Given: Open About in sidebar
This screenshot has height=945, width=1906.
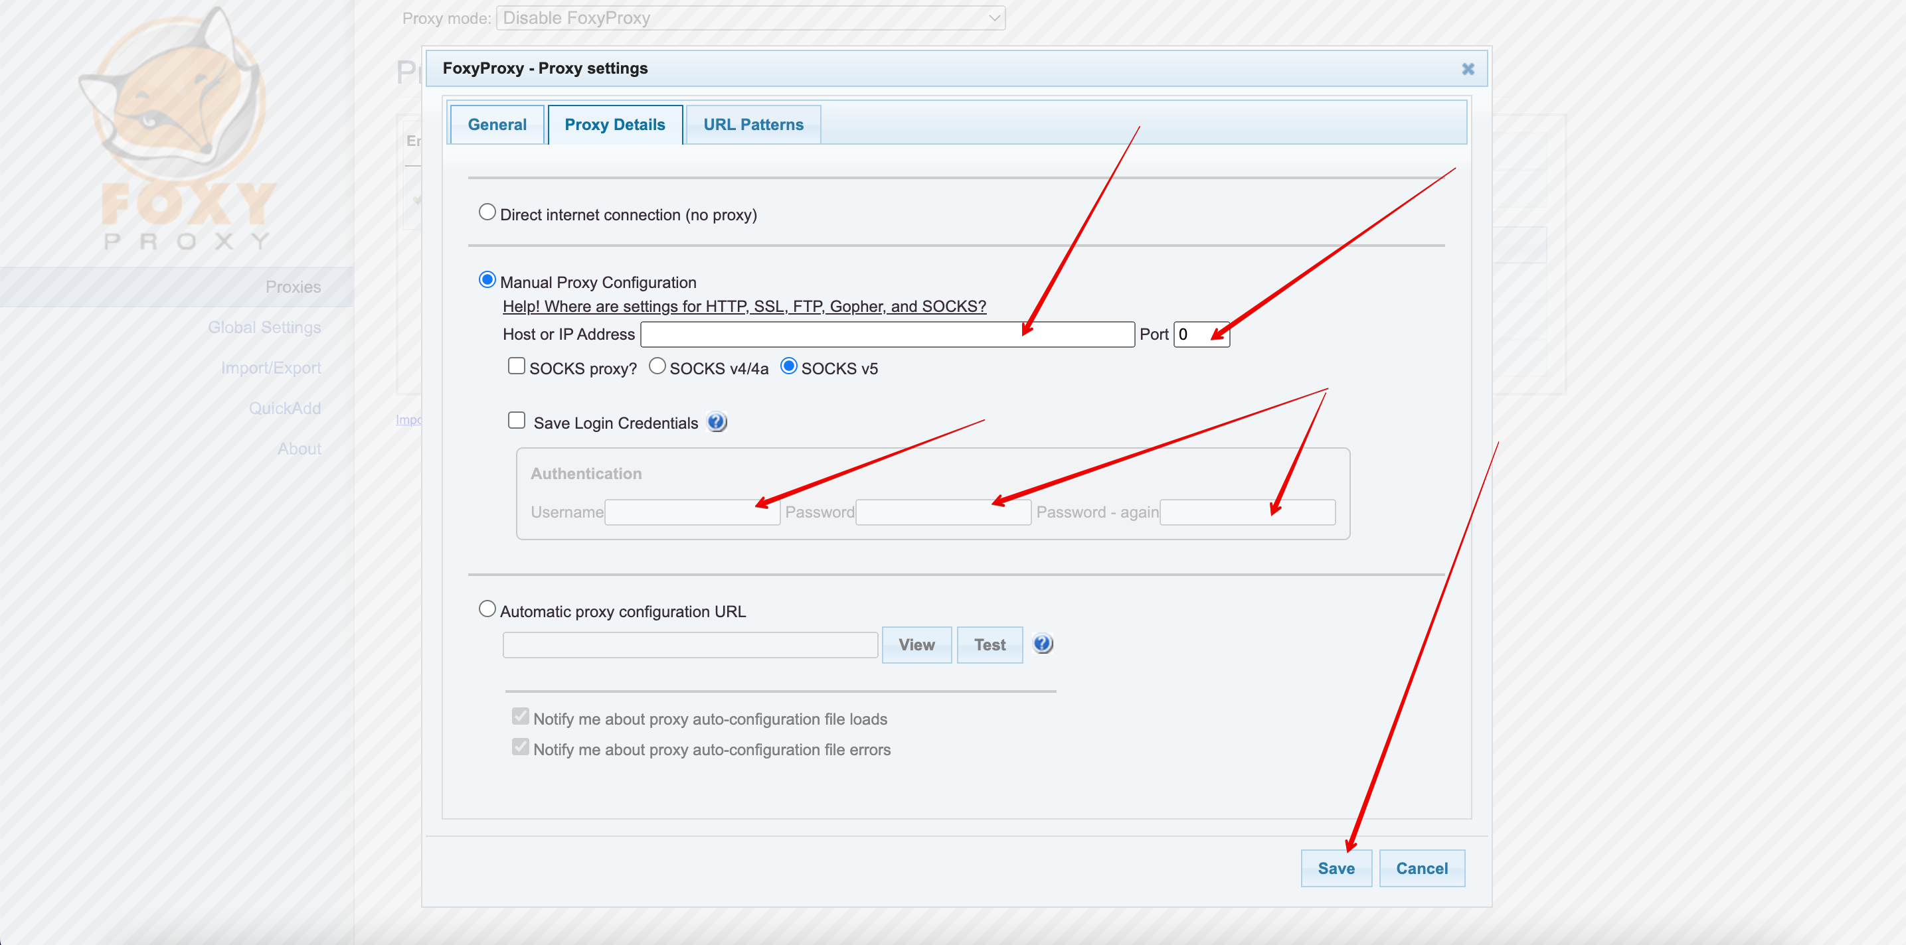Looking at the screenshot, I should pyautogui.click(x=299, y=449).
